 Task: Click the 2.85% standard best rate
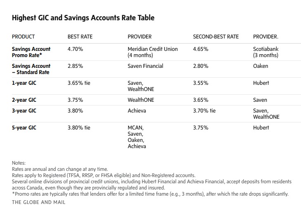pos(75,66)
